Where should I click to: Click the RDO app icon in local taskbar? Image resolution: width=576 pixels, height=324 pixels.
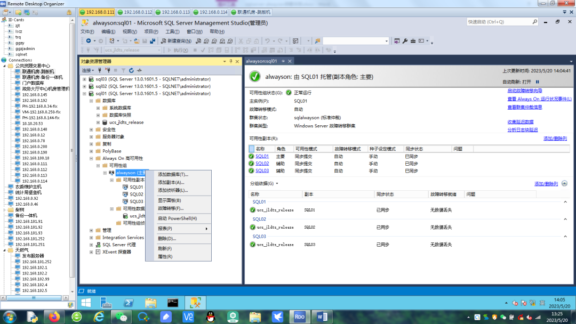pyautogui.click(x=299, y=317)
